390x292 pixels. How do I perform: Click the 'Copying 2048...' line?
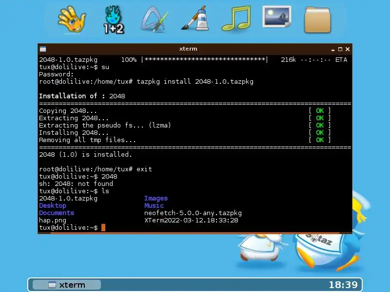click(68, 111)
